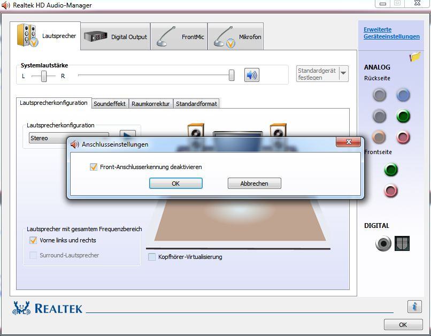Switch to the Digital Output tab

tap(116, 36)
